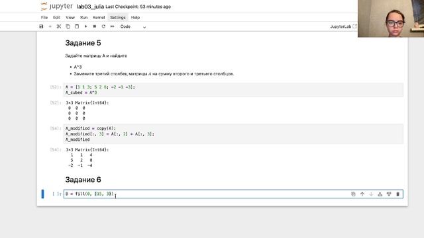Open the Edit menu
The width and height of the screenshot is (424, 238).
pyautogui.click(x=56, y=18)
